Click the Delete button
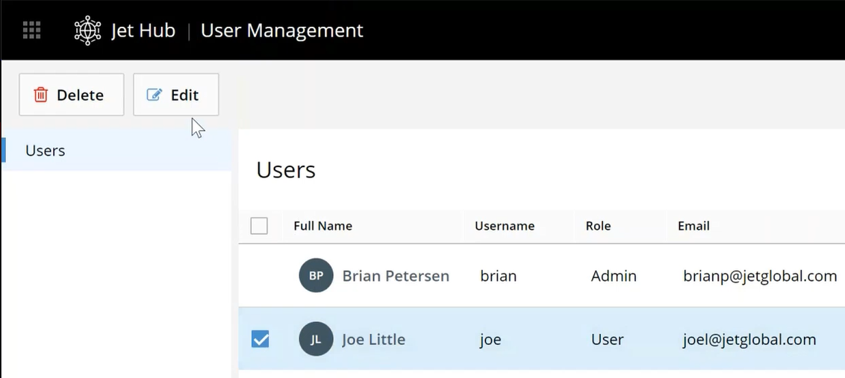Viewport: 845px width, 378px height. (x=72, y=95)
